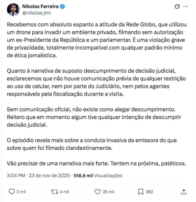196x202 pixels.
Task: Open the three-dots more options menu
Action: (186, 7)
